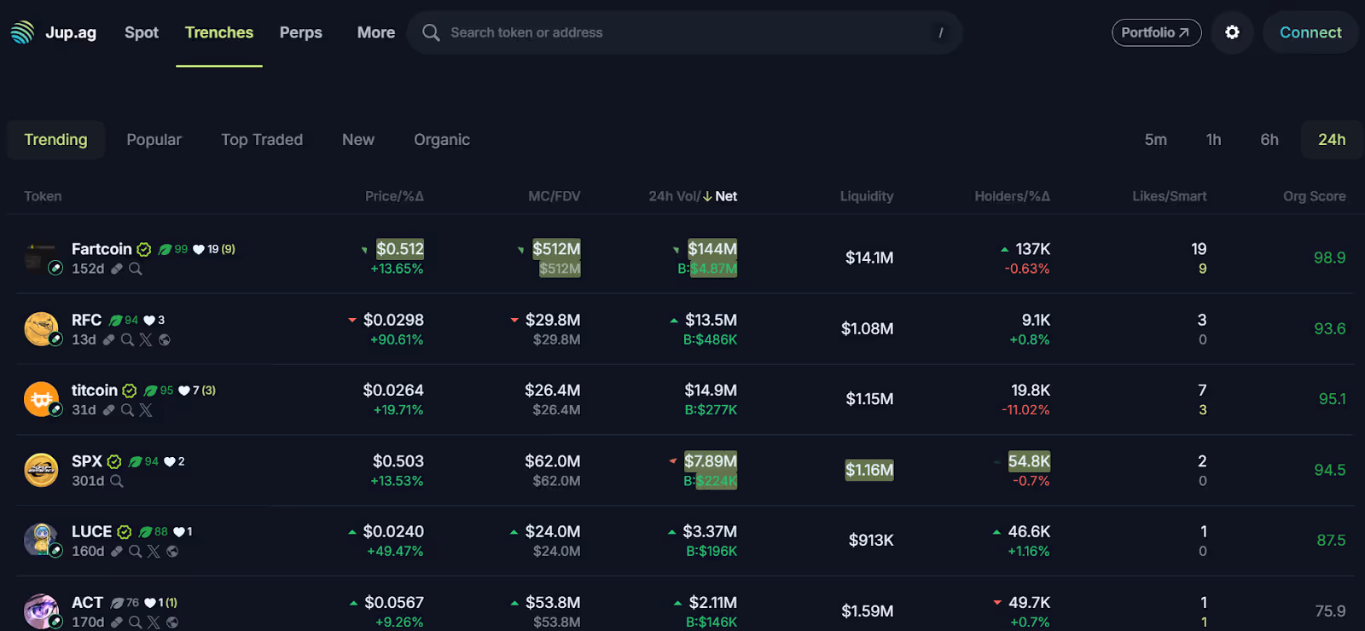
Task: Open the Trenches page
Action: coord(219,32)
